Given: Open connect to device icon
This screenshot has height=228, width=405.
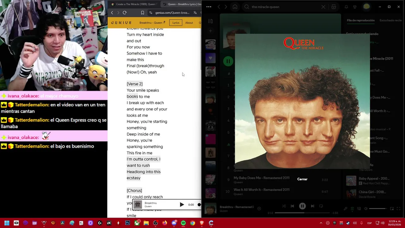Looking at the screenshot, I should pos(359,209).
